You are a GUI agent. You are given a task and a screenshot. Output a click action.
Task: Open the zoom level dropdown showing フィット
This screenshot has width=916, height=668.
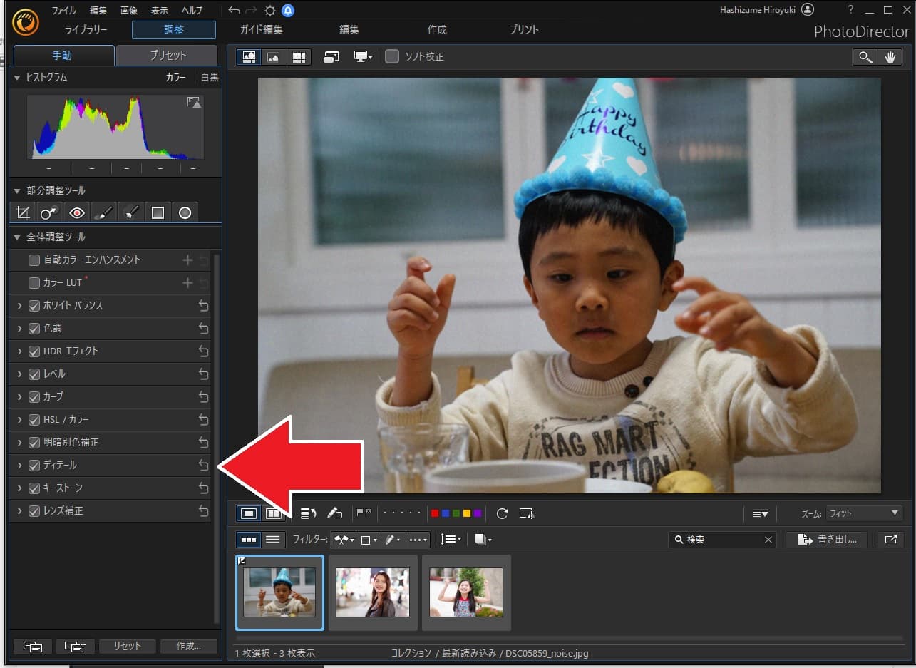pos(864,513)
